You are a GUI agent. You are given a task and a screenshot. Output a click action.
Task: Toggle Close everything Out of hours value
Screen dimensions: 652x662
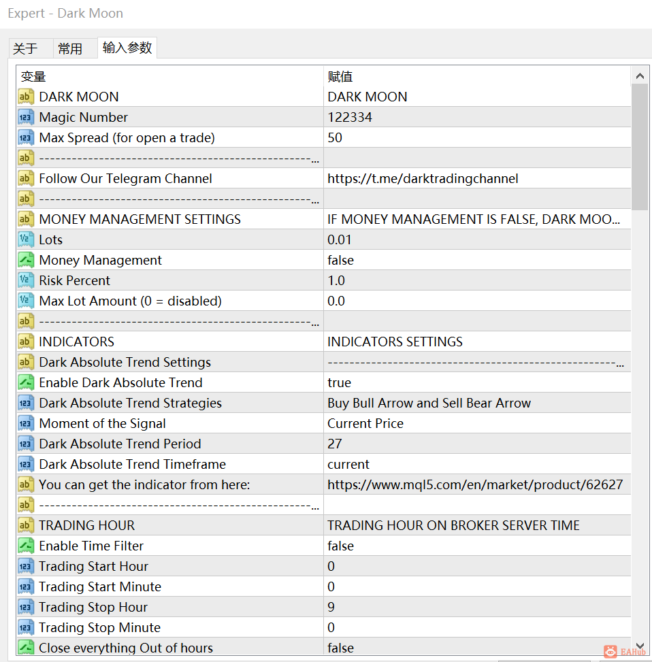point(477,647)
